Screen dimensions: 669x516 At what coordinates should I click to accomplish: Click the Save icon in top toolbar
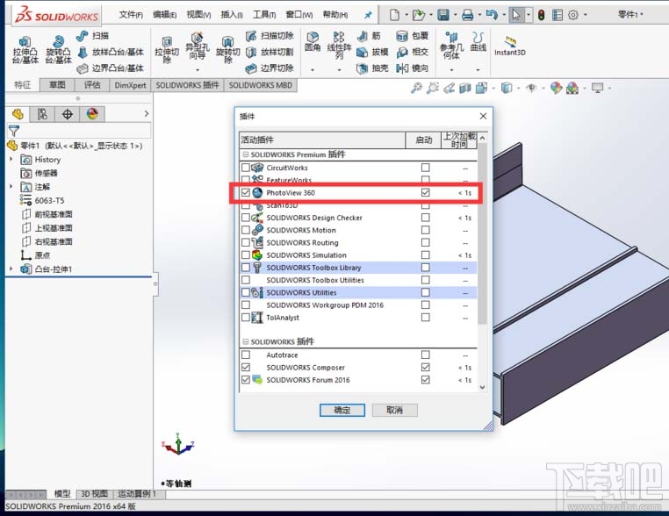pyautogui.click(x=443, y=15)
